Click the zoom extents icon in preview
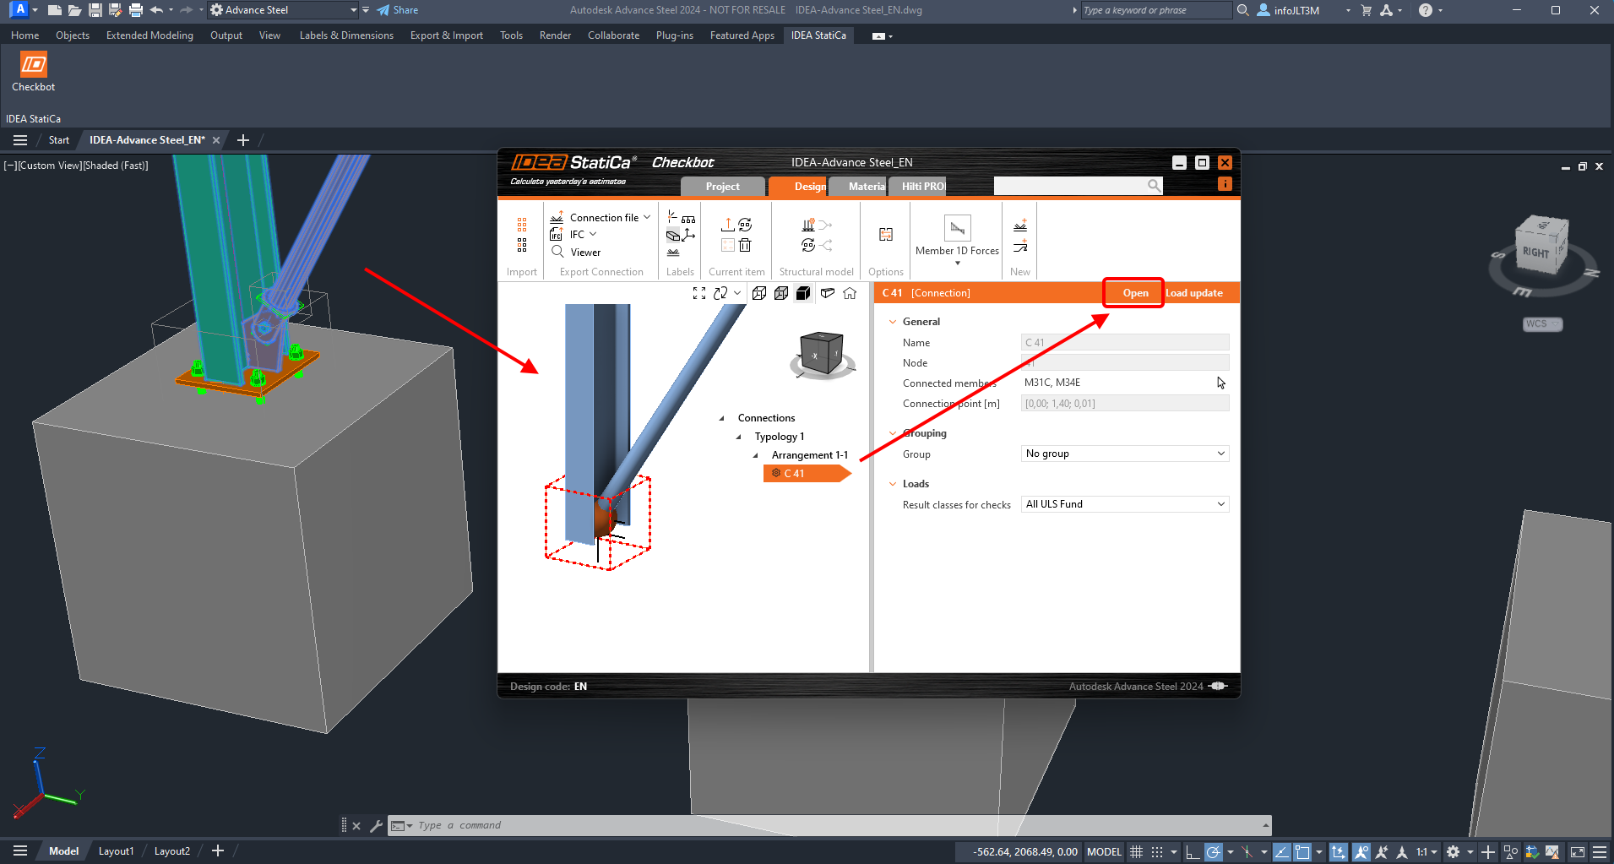Screen dimensions: 1614x864 point(698,293)
